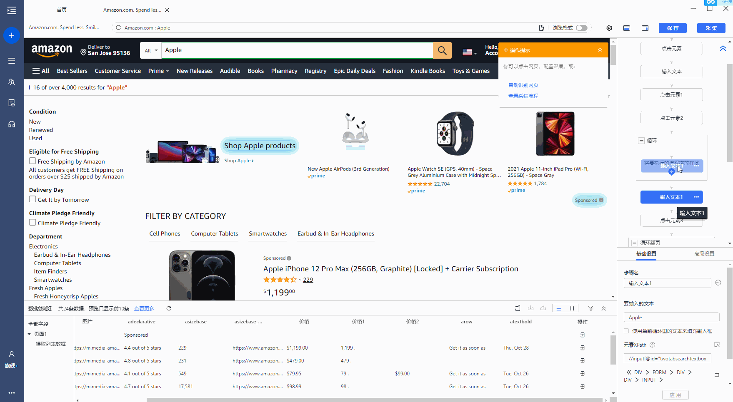Collapse the data preview panel
Image resolution: width=733 pixels, height=402 pixels.
pos(604,308)
